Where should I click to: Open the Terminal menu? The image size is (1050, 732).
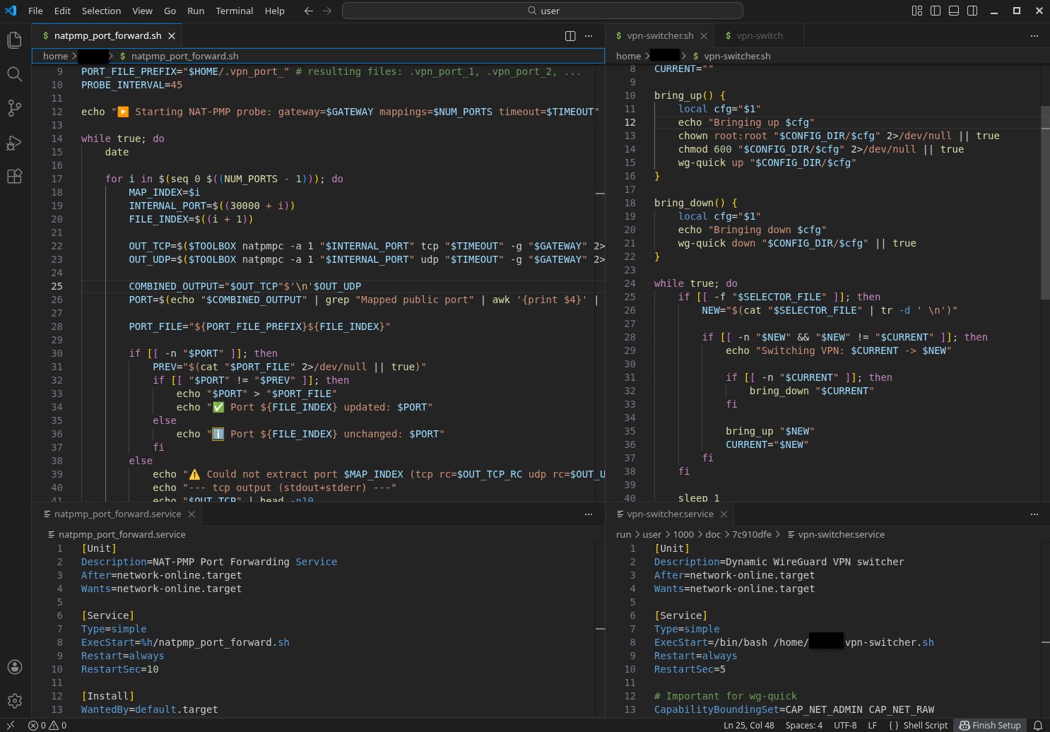pyautogui.click(x=234, y=11)
